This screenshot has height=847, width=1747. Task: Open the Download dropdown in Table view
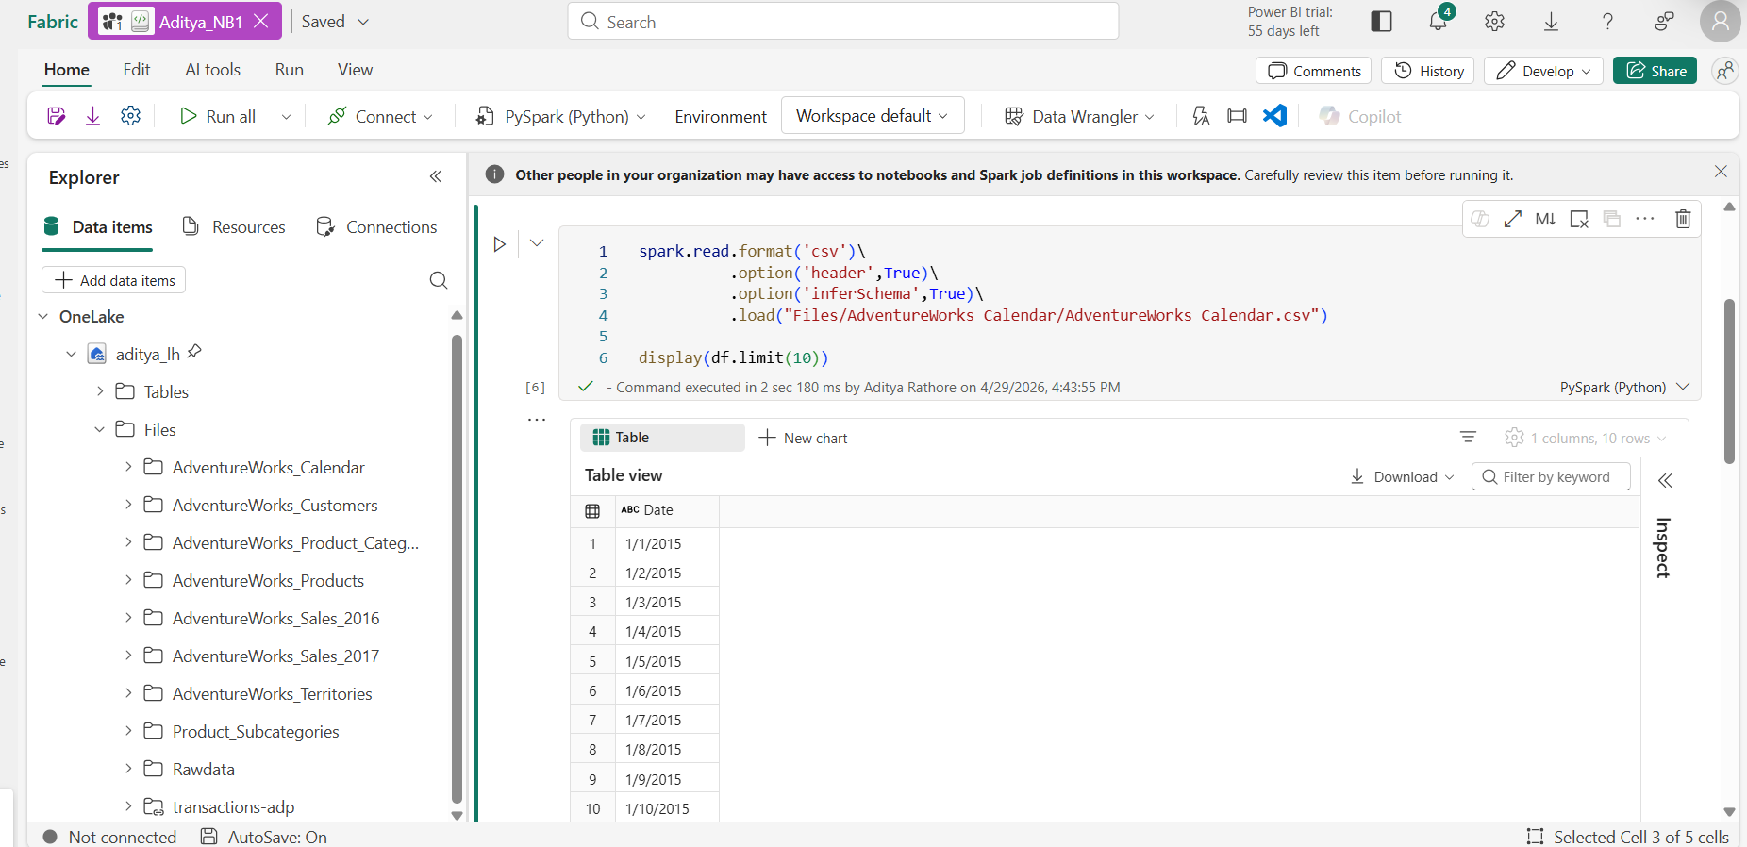pyautogui.click(x=1403, y=476)
